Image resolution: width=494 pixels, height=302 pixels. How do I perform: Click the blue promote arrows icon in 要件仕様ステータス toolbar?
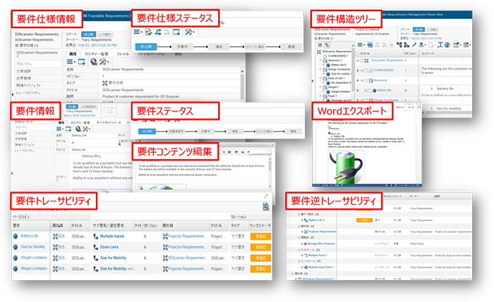pyautogui.click(x=158, y=32)
